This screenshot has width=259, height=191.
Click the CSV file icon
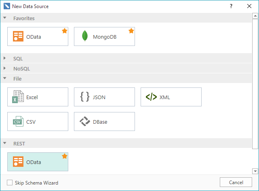[x=18, y=121]
